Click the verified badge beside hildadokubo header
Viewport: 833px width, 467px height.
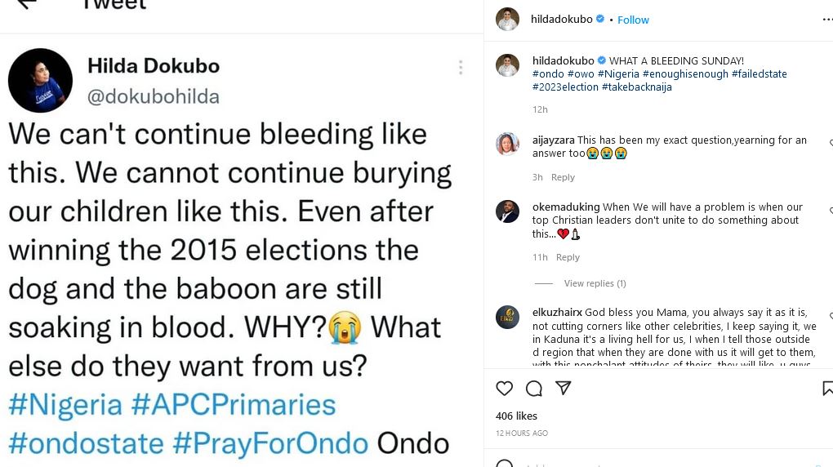[601, 19]
